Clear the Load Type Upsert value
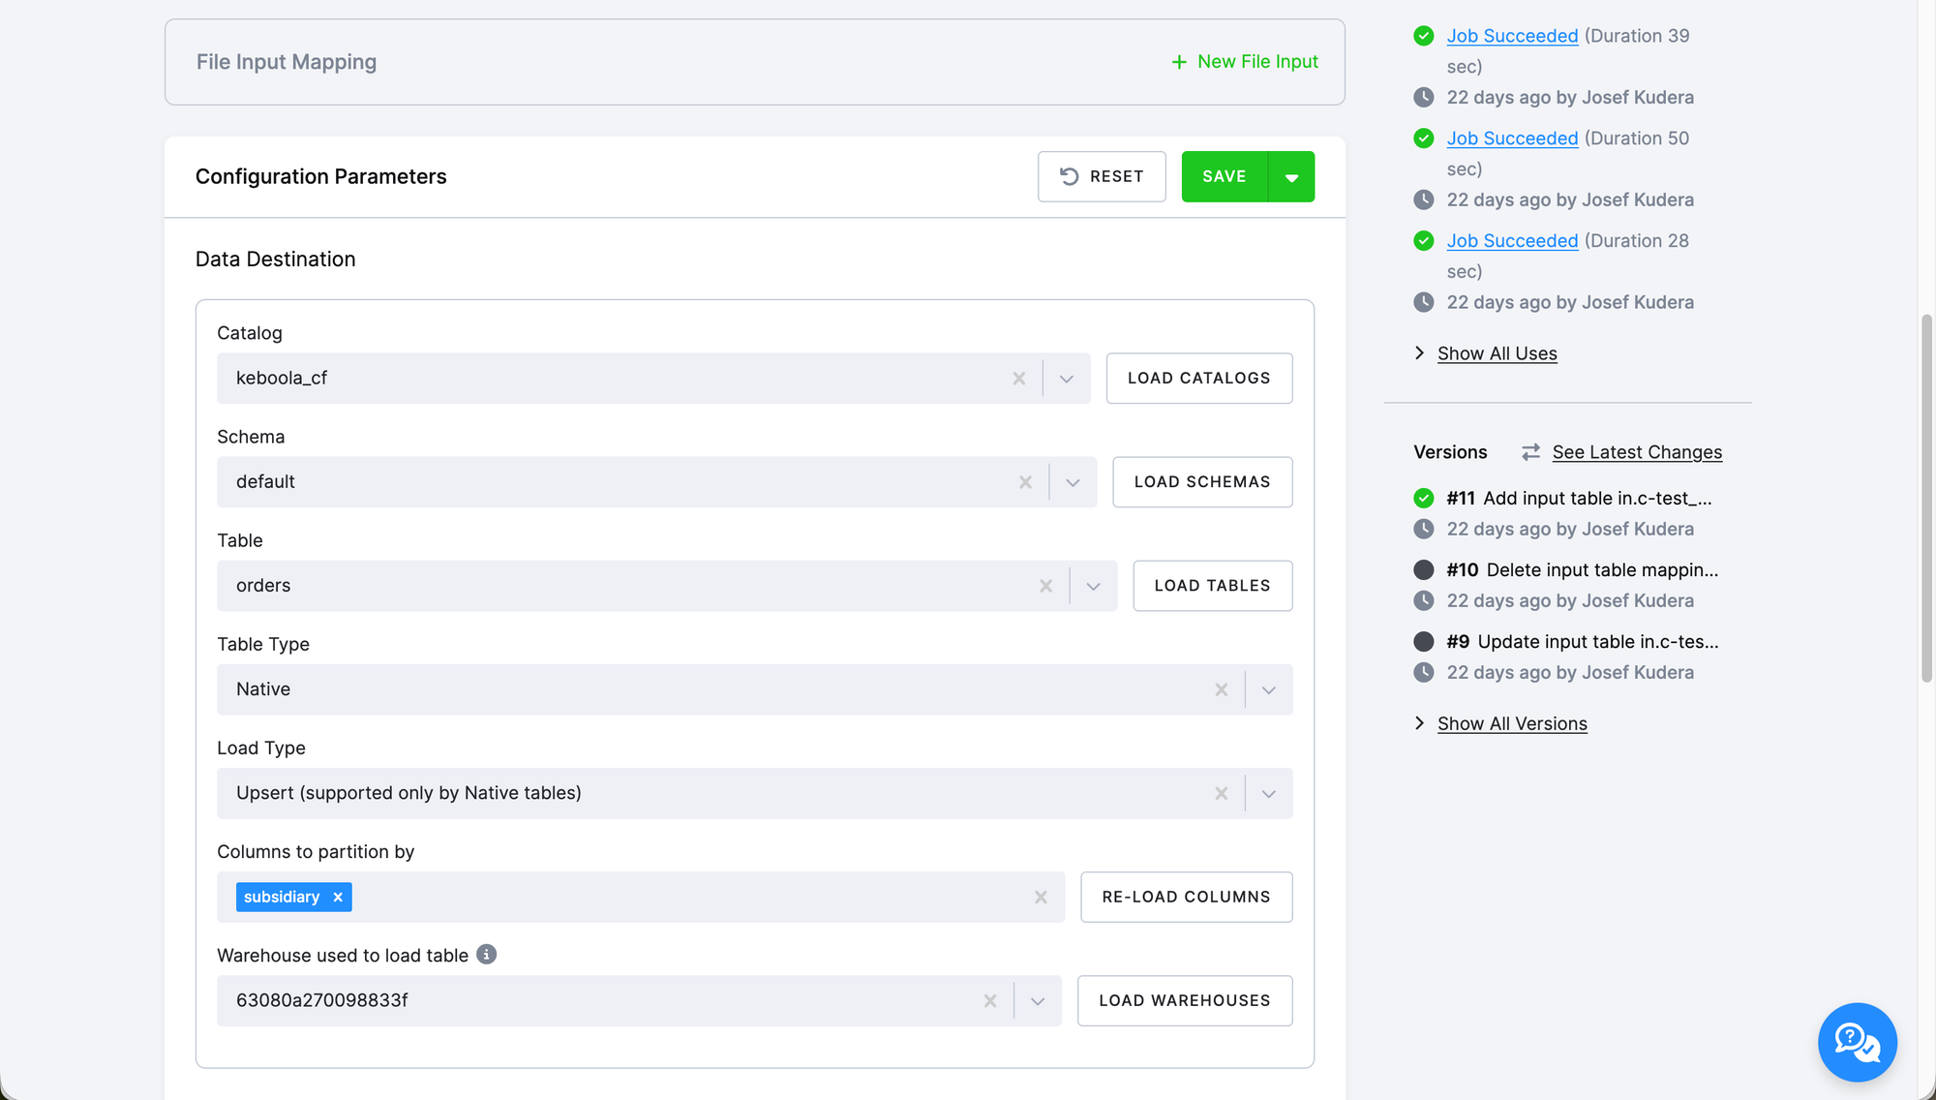 [1221, 794]
